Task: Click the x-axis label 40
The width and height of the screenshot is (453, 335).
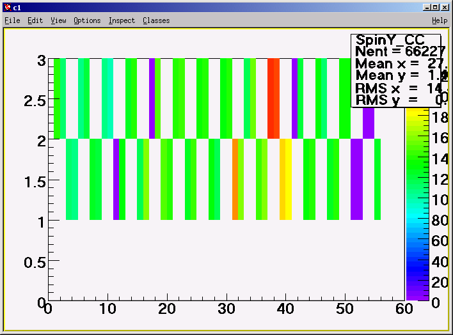Action: [x=285, y=309]
